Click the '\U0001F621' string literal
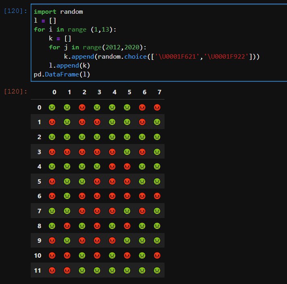The height and width of the screenshot is (284, 287). coord(177,57)
